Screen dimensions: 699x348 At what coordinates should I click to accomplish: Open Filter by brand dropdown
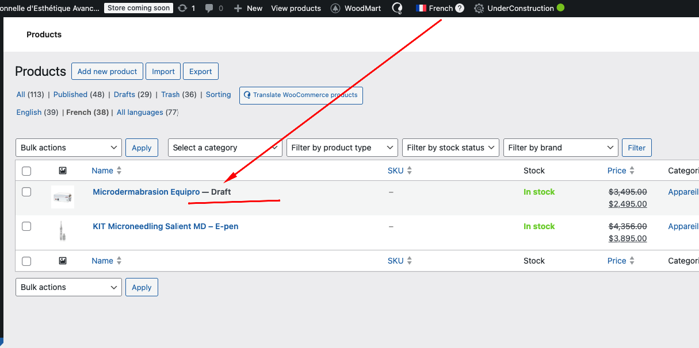(x=561, y=148)
